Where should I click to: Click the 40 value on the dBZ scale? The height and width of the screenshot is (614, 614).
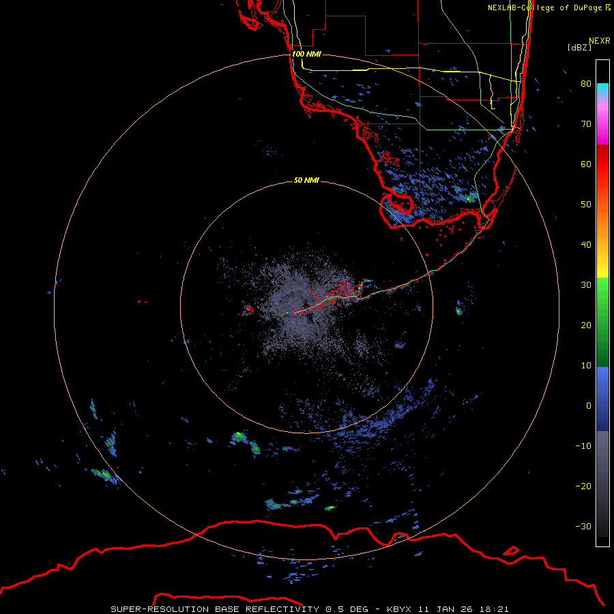[586, 245]
